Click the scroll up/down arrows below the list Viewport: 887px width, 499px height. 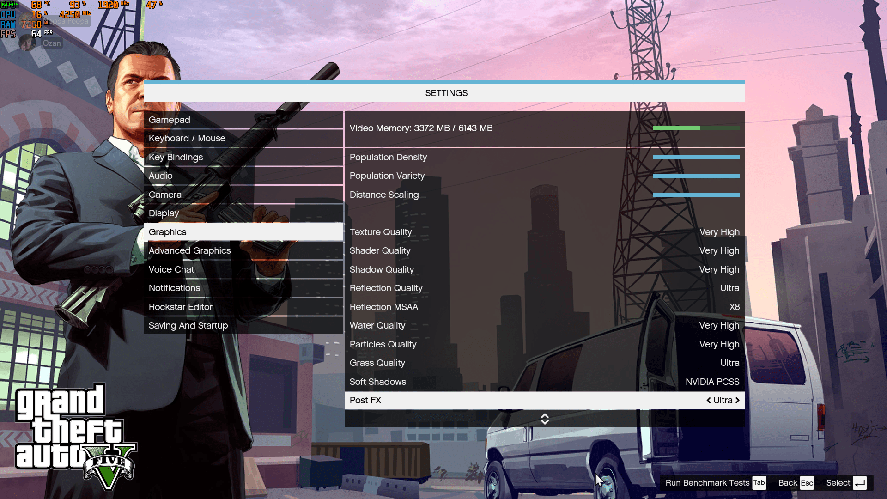pos(545,419)
